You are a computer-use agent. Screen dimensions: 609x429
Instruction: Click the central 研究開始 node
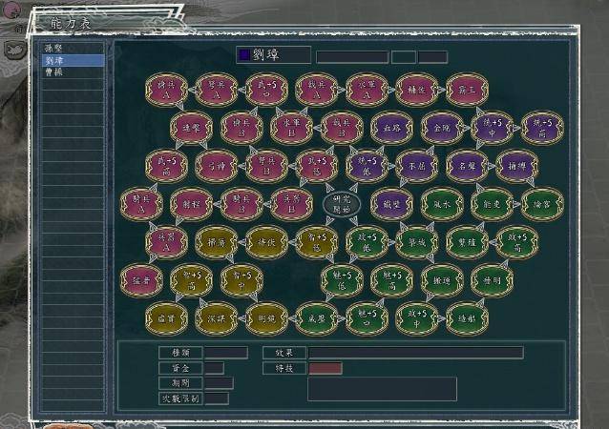[x=342, y=204]
